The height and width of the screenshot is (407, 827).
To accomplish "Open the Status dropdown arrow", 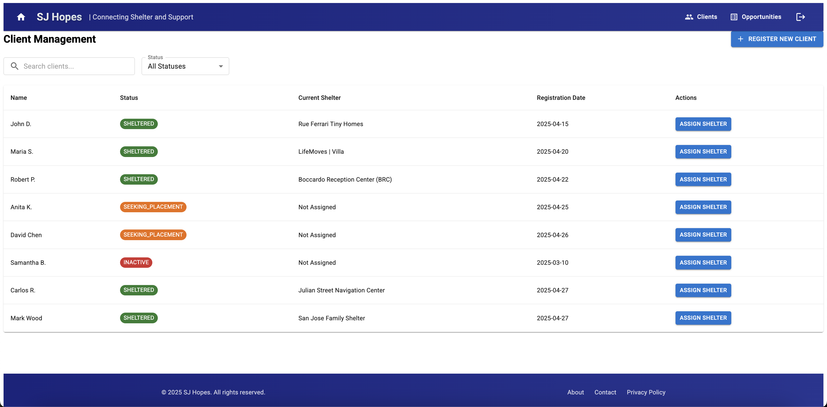I will tap(220, 66).
